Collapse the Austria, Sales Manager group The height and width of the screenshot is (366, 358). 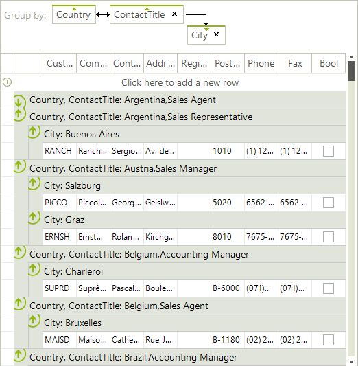click(19, 166)
